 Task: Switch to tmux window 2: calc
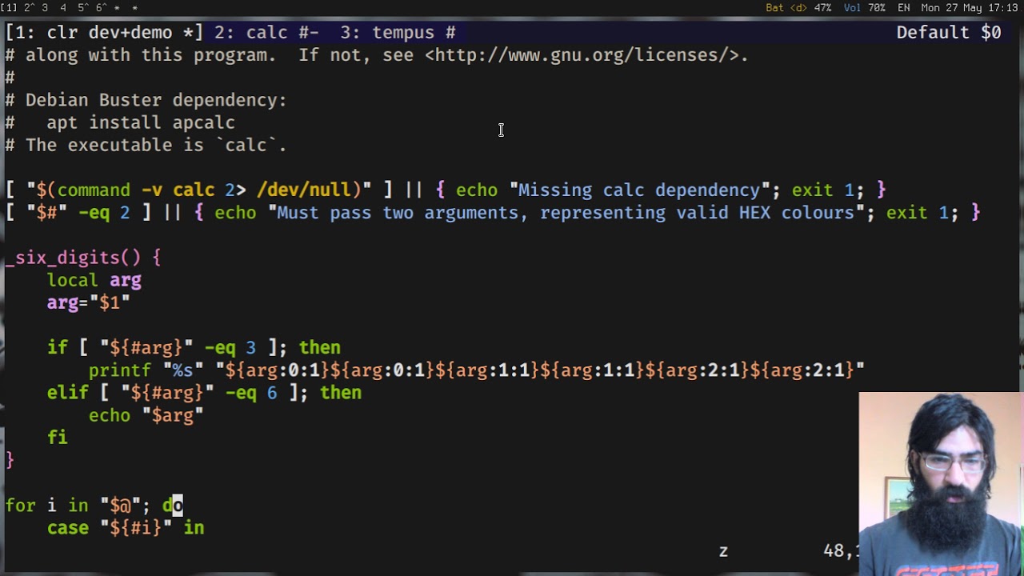coord(267,33)
